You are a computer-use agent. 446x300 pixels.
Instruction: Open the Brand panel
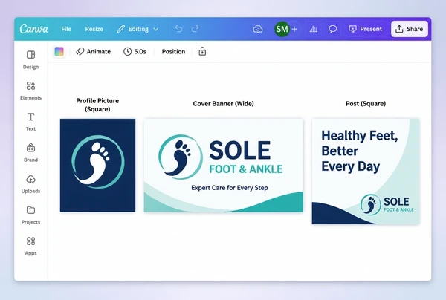click(x=30, y=153)
